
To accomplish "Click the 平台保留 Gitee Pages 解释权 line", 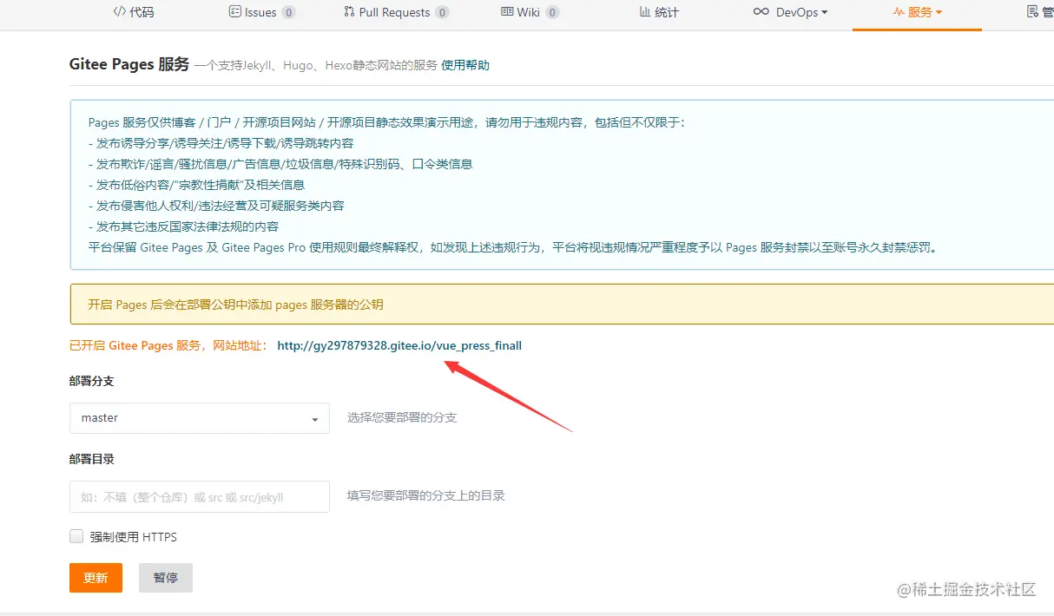I will (514, 247).
